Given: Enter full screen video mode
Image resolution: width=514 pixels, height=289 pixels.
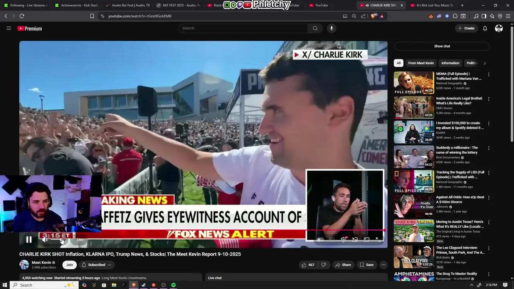Looking at the screenshot, I should tap(378, 240).
